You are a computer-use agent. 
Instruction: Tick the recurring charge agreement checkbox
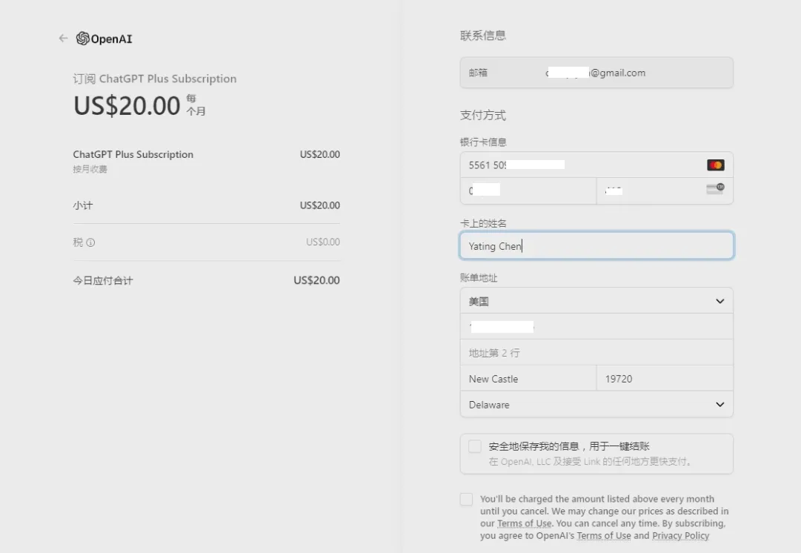(x=466, y=500)
